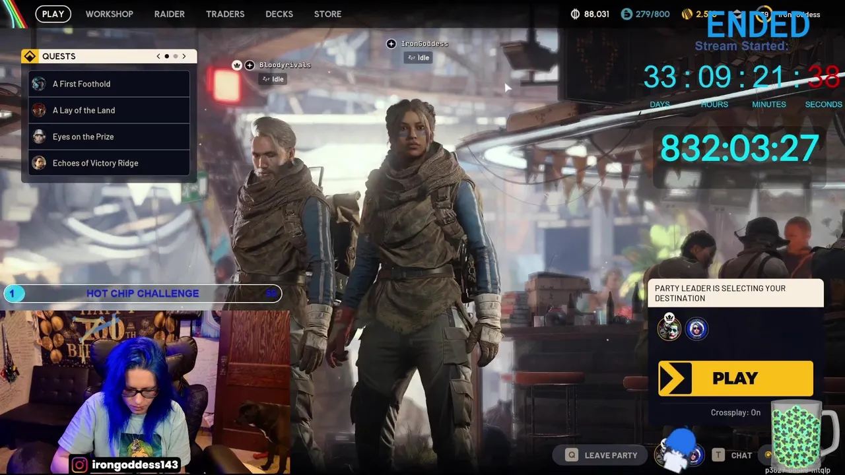Click the A First Foothold quest portrait icon
845x475 pixels.
click(40, 84)
